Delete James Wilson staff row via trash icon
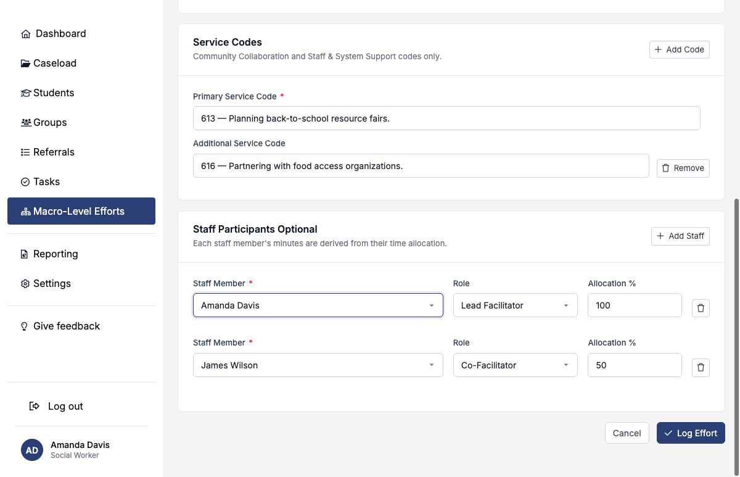This screenshot has width=740, height=477. click(701, 368)
